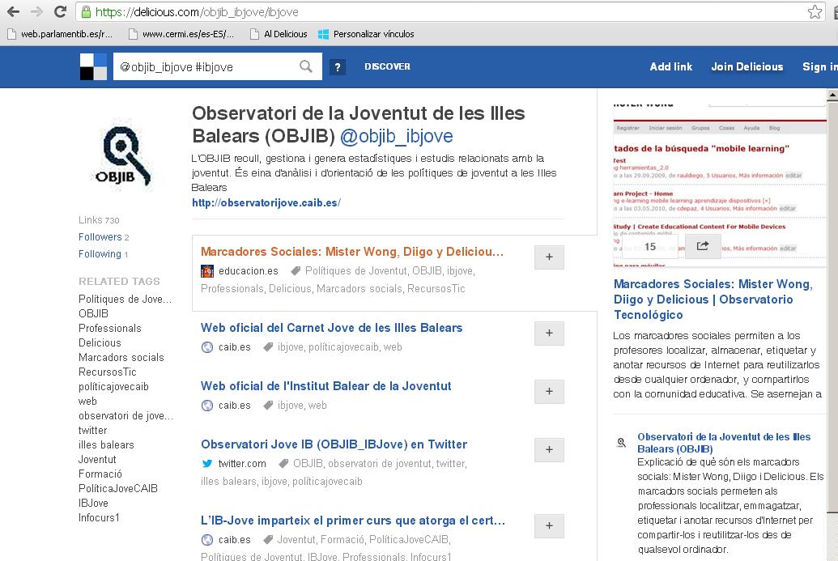The width and height of the screenshot is (838, 561).
Task: Click the Windows icon of Personalizar vínculos bookmark
Action: [323, 34]
